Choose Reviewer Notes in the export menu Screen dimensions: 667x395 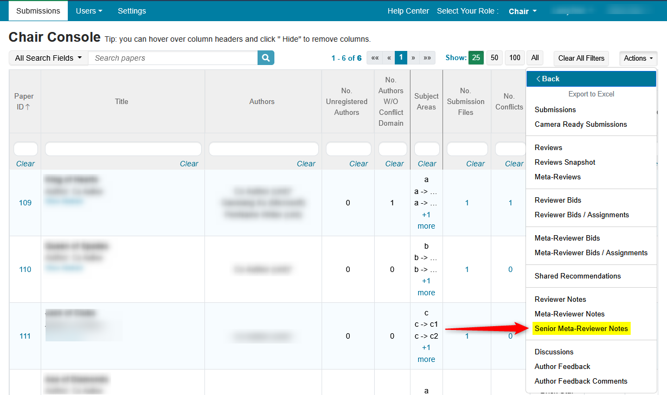pyautogui.click(x=560, y=299)
